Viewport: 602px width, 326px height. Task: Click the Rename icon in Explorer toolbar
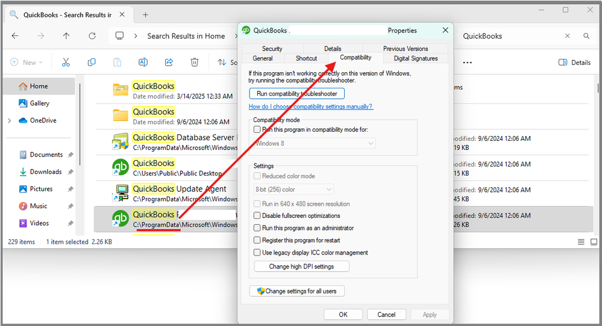143,62
